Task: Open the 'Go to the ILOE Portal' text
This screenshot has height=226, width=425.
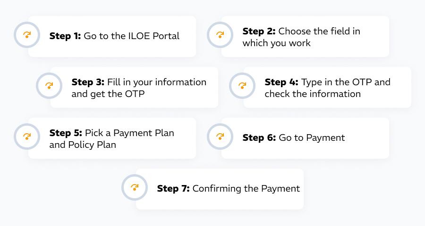Action: (131, 36)
